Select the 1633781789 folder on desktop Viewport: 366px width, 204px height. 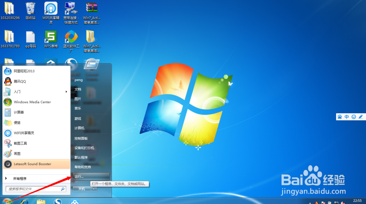tap(10, 39)
